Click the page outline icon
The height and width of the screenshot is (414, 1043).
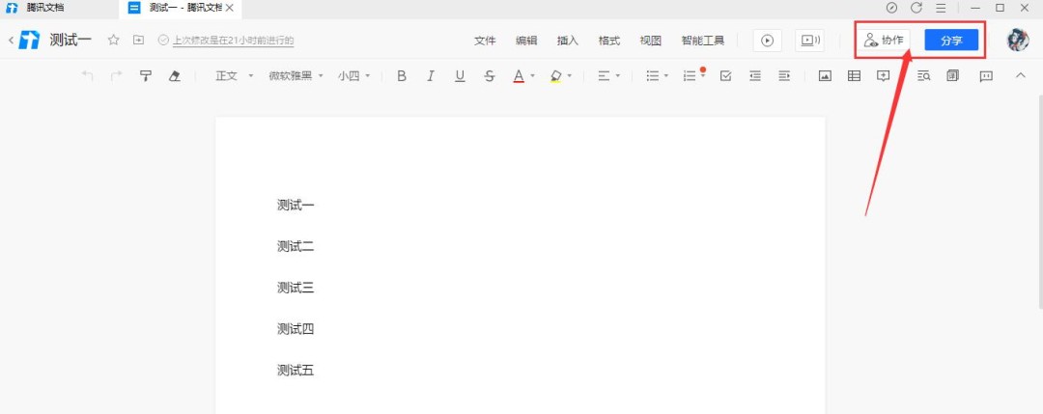[953, 76]
